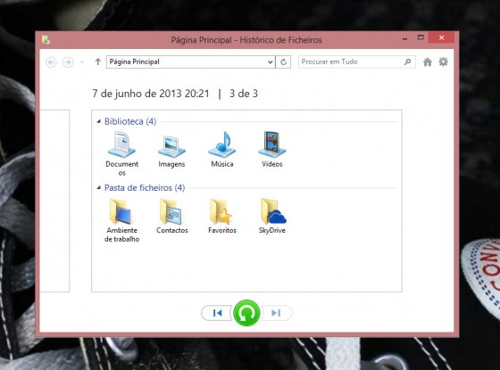Open the recent locations dropdown arrow

[82, 62]
